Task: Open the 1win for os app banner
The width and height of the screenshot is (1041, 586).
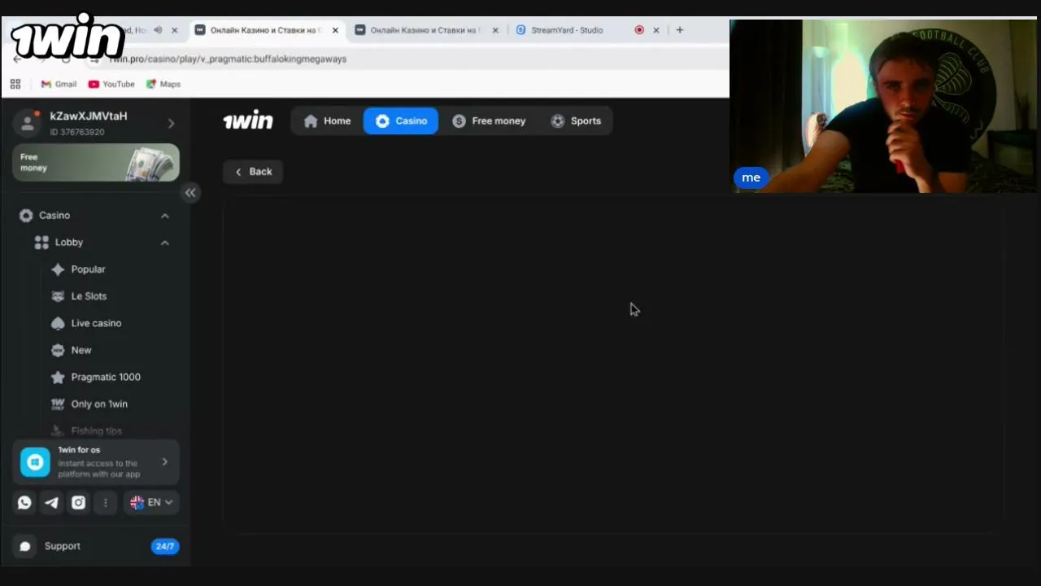Action: point(96,462)
